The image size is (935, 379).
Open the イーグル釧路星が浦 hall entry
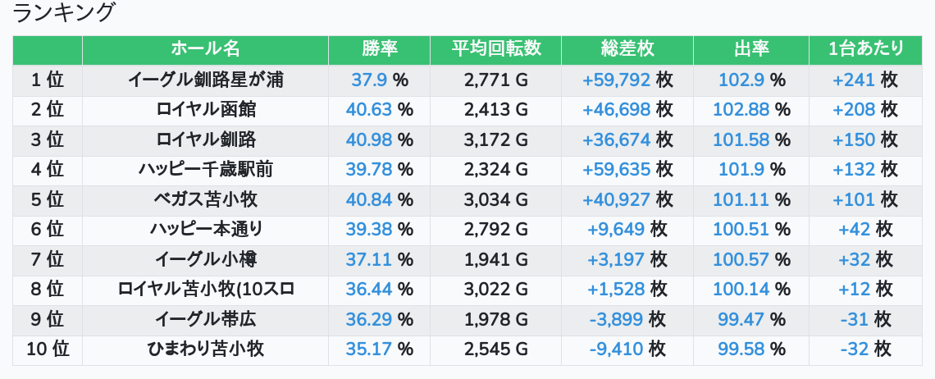[x=205, y=80]
